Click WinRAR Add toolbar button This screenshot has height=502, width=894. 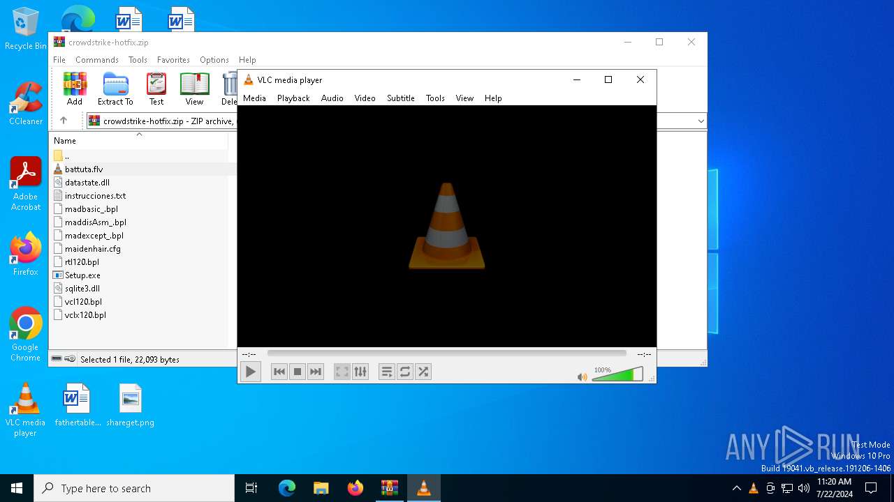[x=75, y=89]
